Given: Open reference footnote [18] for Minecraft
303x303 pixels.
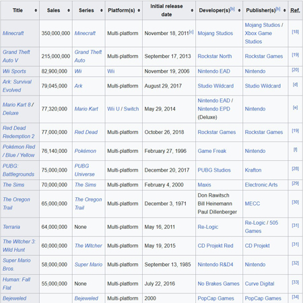Looking at the screenshot, I should pos(296,32).
